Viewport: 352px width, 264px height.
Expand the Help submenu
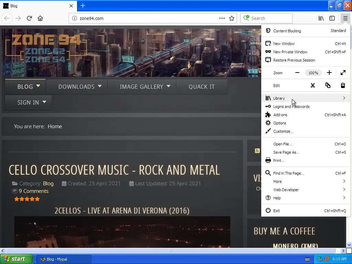coord(306,198)
